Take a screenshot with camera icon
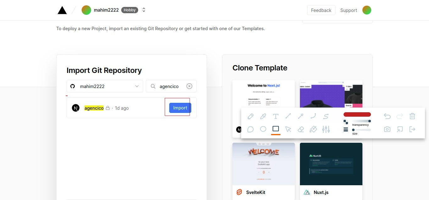 [387, 129]
